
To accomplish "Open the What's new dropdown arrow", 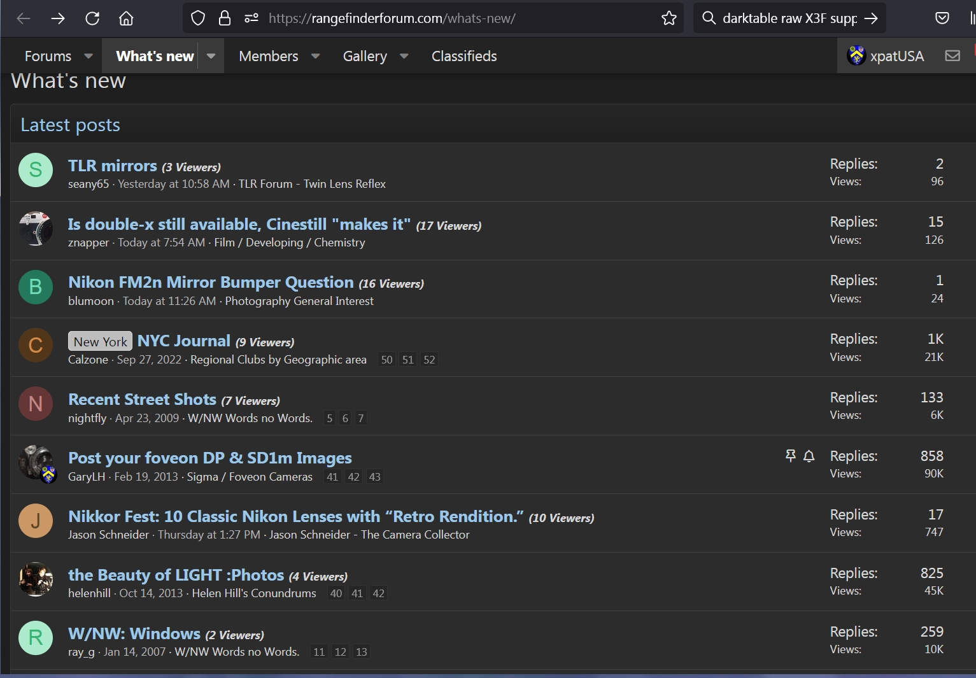I will click(211, 56).
